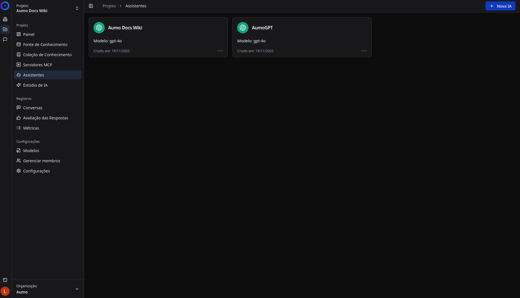
Task: Click the Aumo logo icon at top-left
Action: click(x=5, y=6)
